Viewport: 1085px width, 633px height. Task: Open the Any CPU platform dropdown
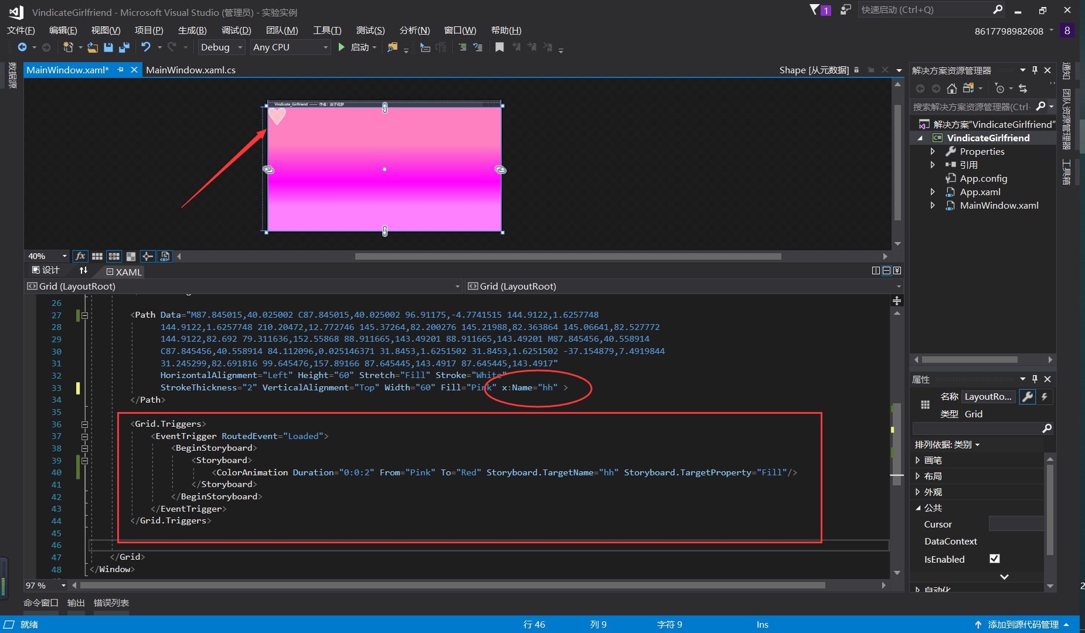(x=291, y=47)
